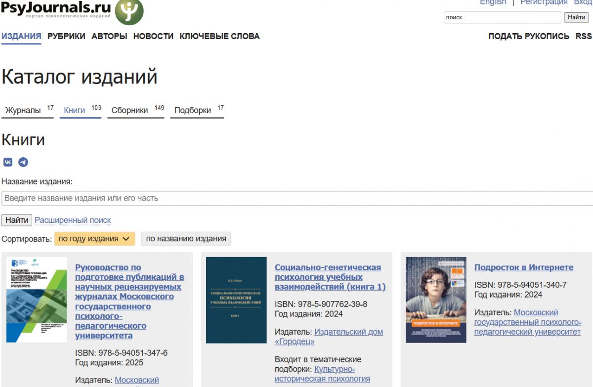The width and height of the screenshot is (593, 387).
Task: Open the 'Ключевые слова' menu item
Action: click(219, 36)
